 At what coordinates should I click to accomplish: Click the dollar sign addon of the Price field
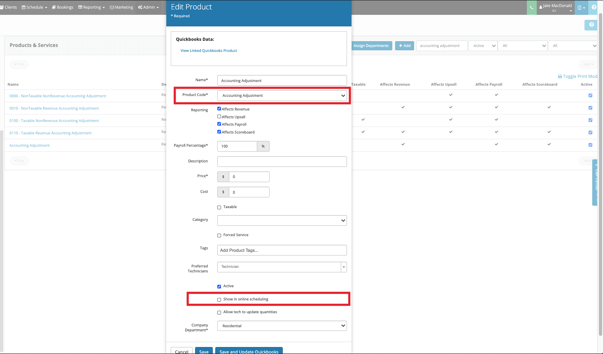coord(223,177)
